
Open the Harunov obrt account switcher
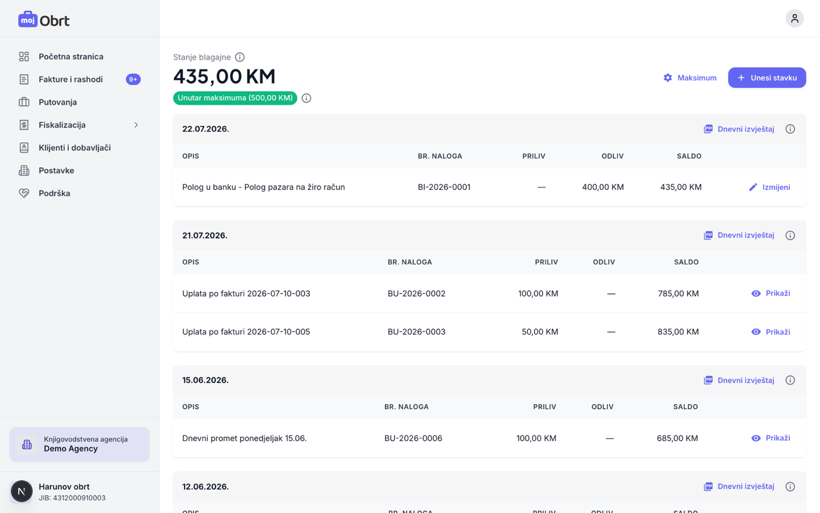click(x=80, y=491)
